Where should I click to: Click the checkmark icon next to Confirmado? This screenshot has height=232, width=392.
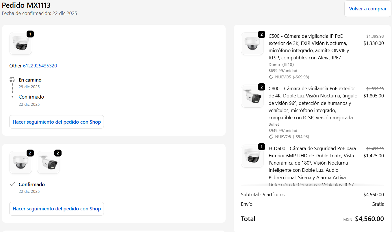coord(12,184)
